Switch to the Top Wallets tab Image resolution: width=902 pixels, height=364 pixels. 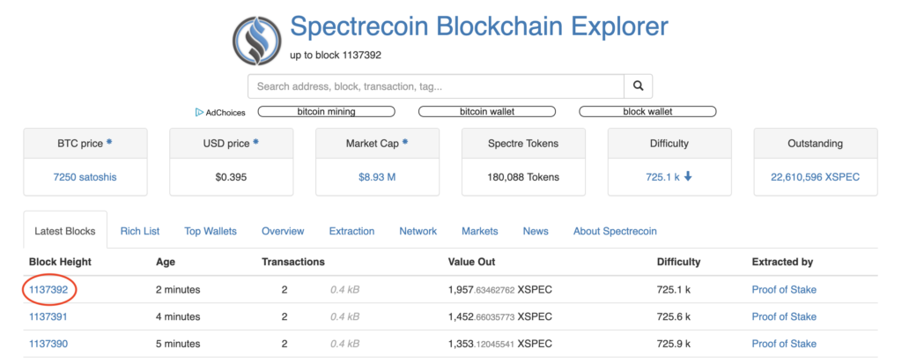(x=211, y=231)
